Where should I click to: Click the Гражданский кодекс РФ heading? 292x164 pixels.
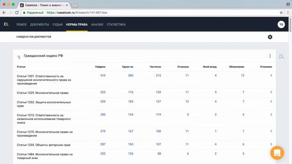[x=43, y=56]
